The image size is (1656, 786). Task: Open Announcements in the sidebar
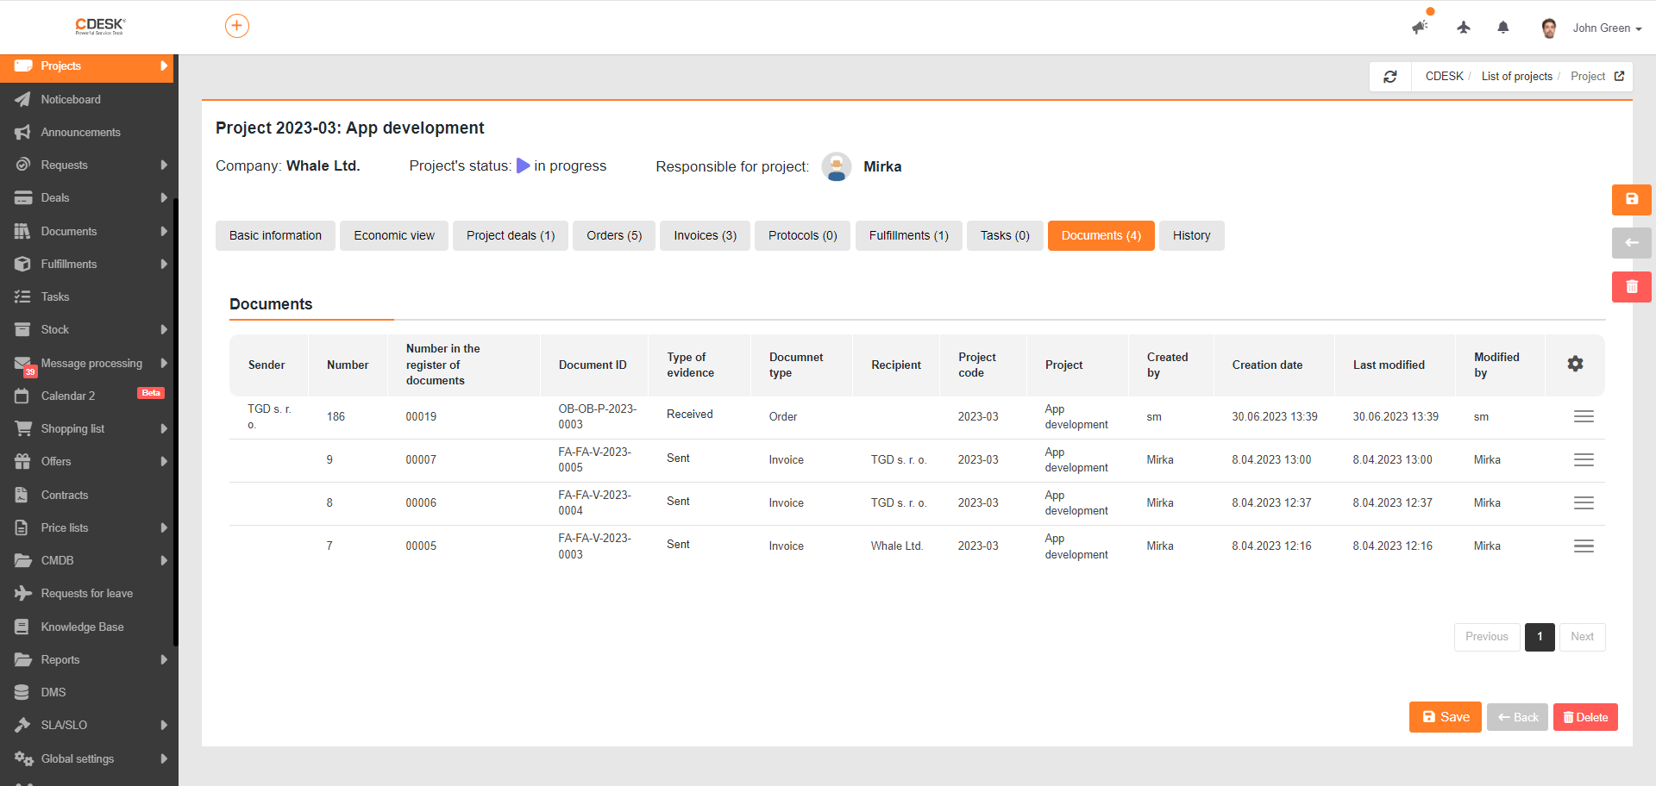[x=86, y=132]
